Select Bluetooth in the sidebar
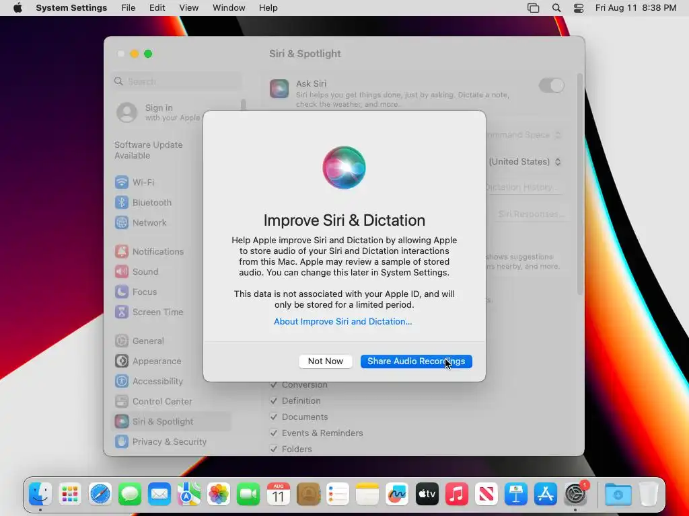 point(172,202)
